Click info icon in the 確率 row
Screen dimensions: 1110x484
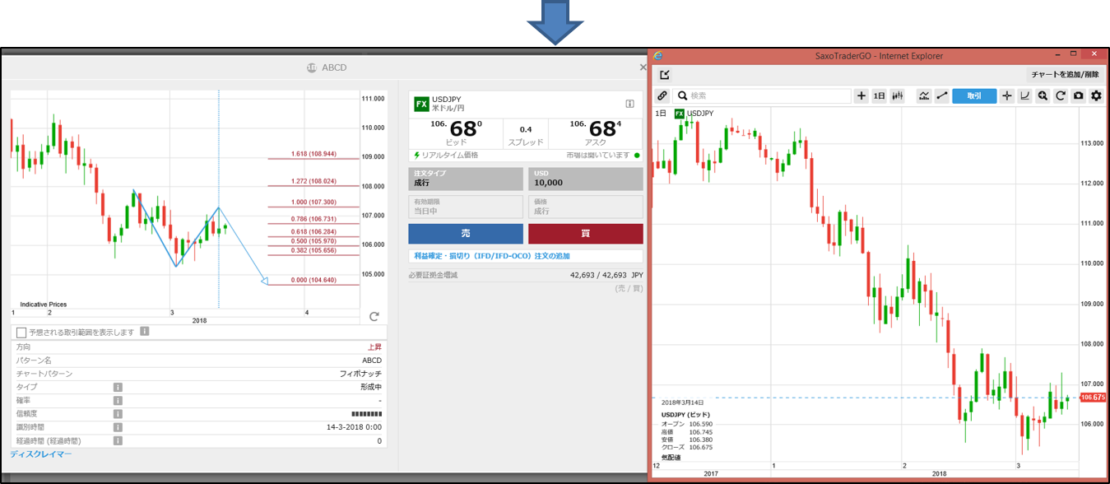click(118, 400)
